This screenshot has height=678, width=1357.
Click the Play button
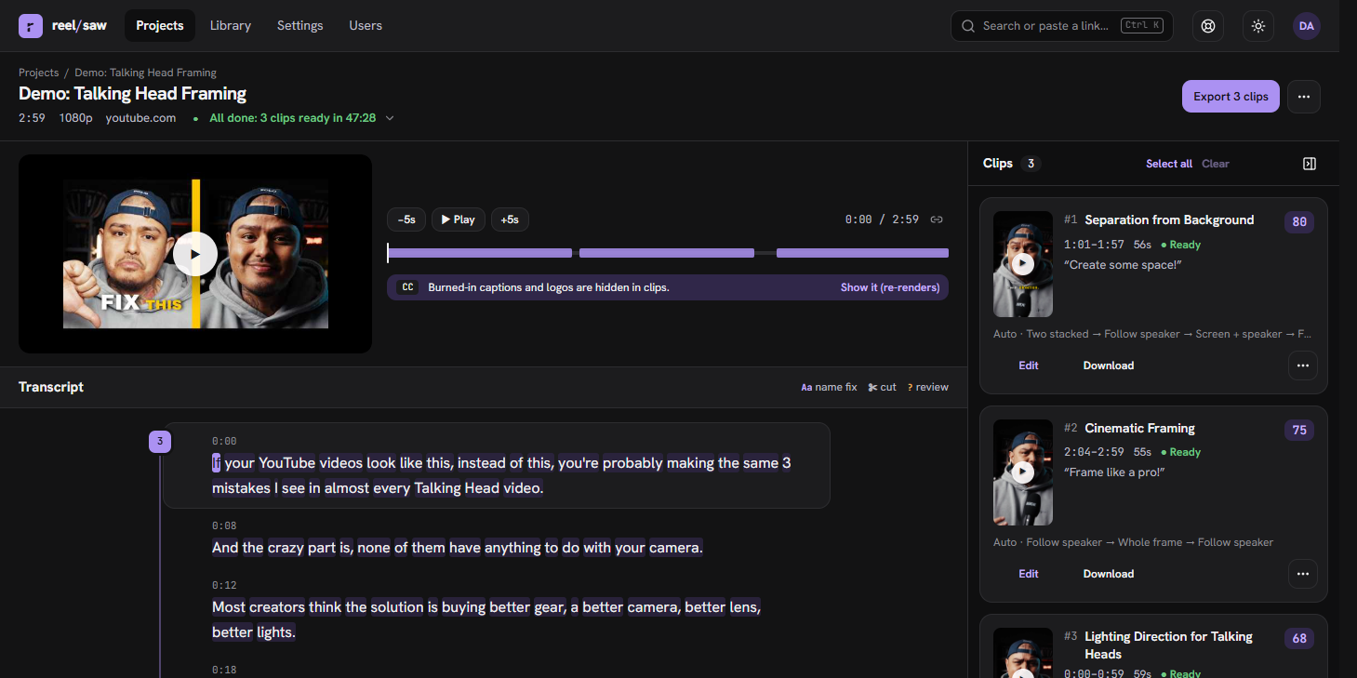point(459,219)
